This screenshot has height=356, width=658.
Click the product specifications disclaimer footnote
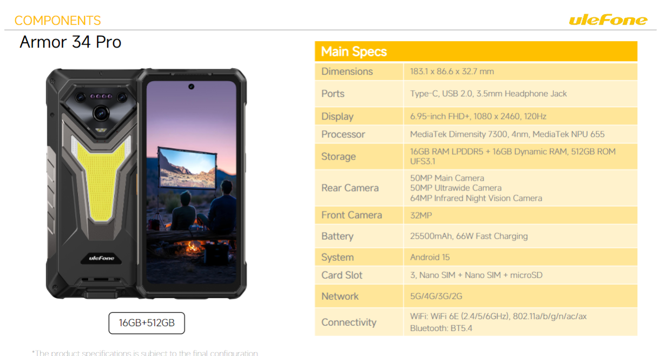click(x=144, y=353)
